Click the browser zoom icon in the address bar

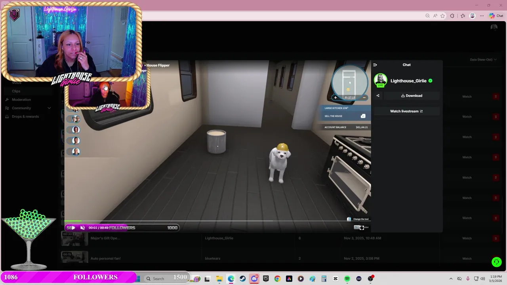[427, 16]
